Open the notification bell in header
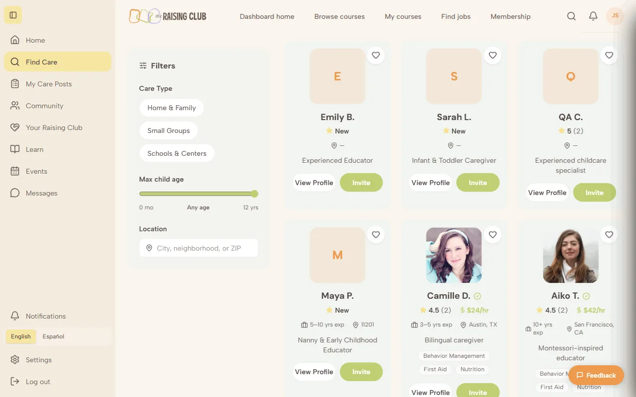 (593, 16)
